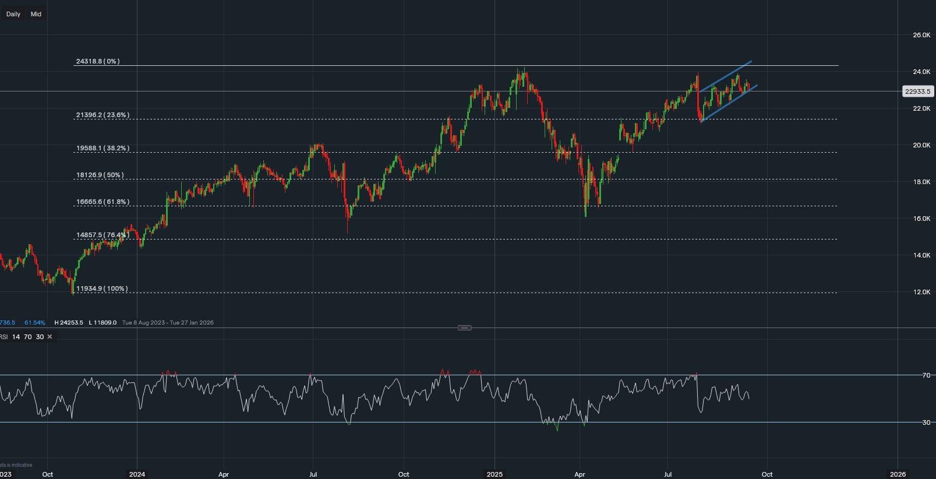Open the Mid price type selector
Screen dimensions: 936x479
click(36, 14)
